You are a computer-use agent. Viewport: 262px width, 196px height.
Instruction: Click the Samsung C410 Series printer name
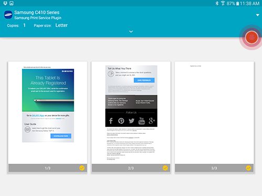coord(37,13)
